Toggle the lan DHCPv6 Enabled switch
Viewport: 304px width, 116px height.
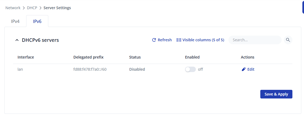190,69
